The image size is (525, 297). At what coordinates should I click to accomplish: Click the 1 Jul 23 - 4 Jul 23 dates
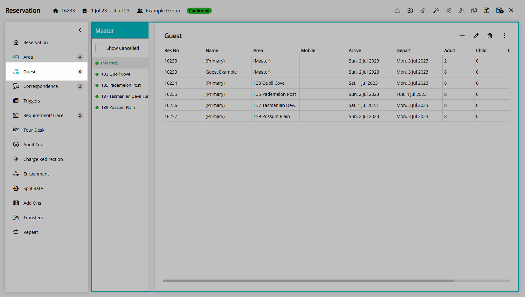point(110,10)
